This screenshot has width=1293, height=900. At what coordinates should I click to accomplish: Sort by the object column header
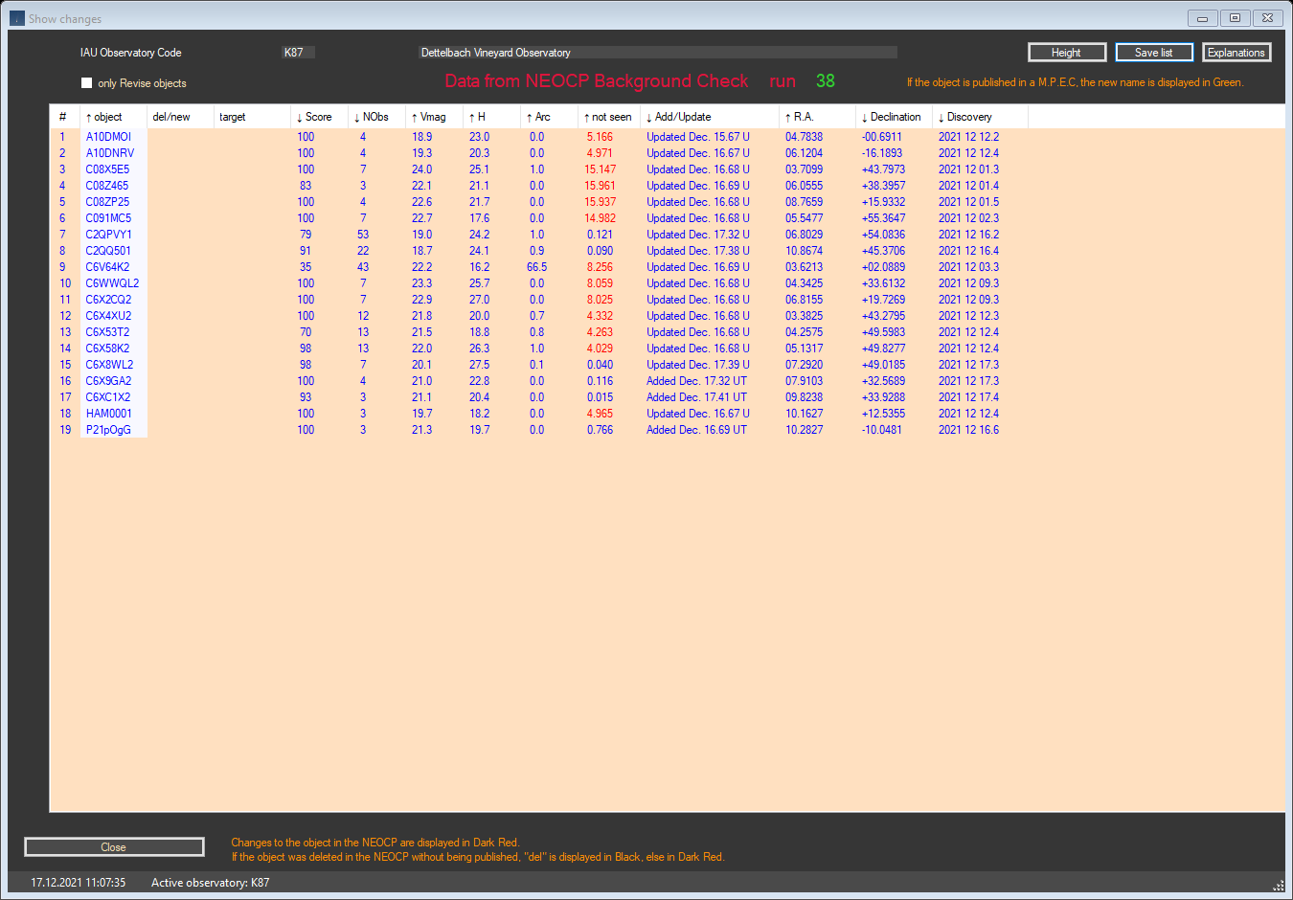[113, 117]
